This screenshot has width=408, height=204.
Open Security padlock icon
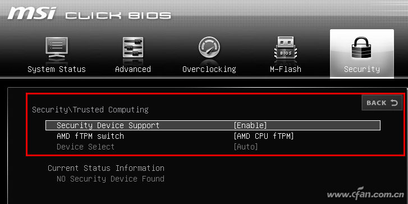click(x=362, y=47)
